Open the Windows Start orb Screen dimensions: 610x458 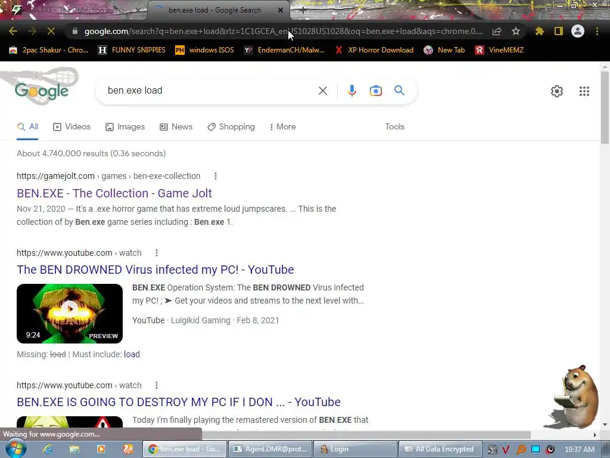click(15, 449)
